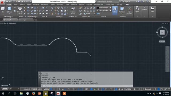The width and height of the screenshot is (171, 96).
Task: Open the Unsaved View dropdown
Action: pos(104,11)
